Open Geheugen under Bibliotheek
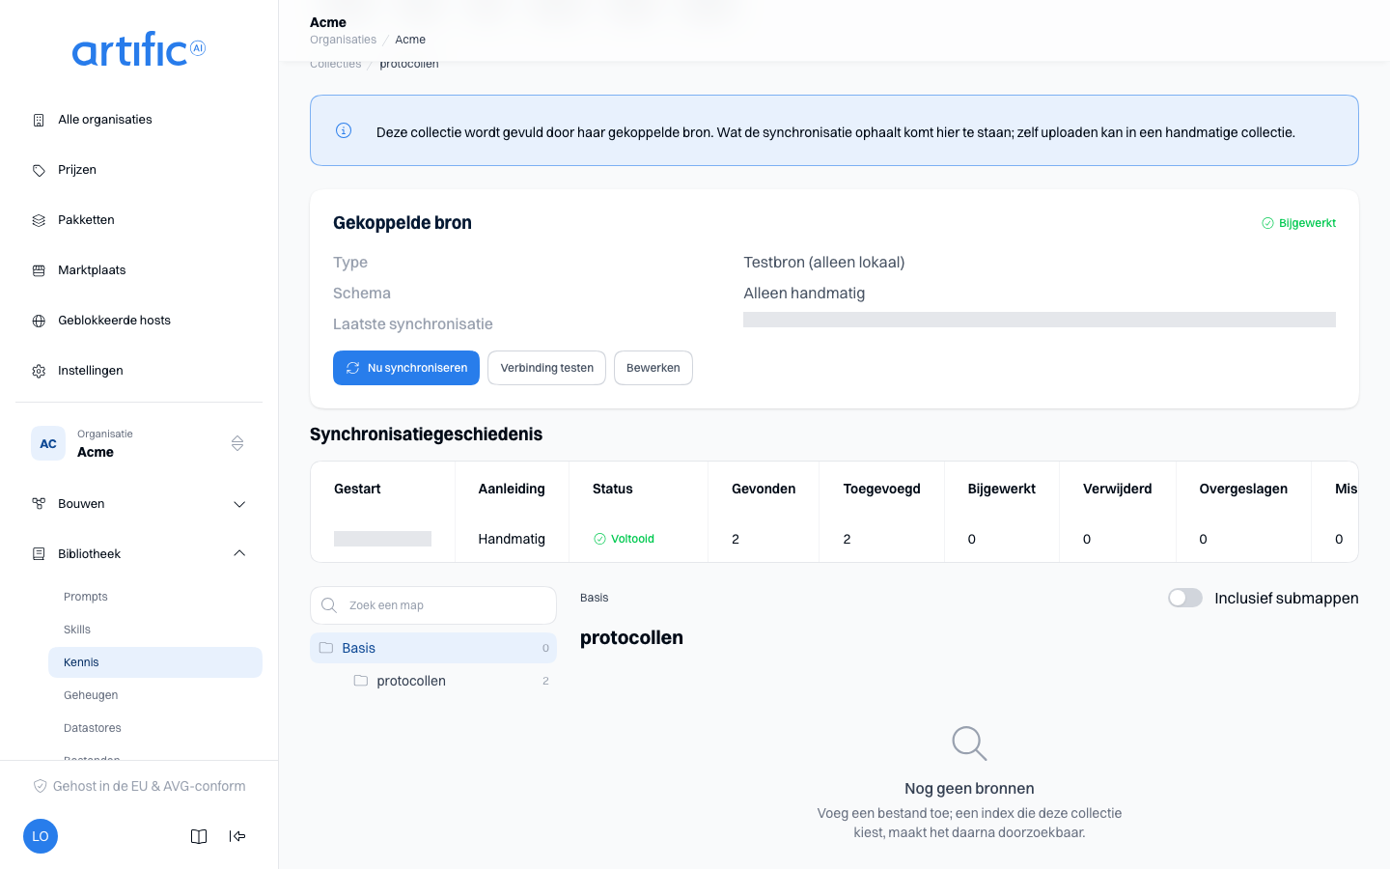 pyautogui.click(x=155, y=695)
